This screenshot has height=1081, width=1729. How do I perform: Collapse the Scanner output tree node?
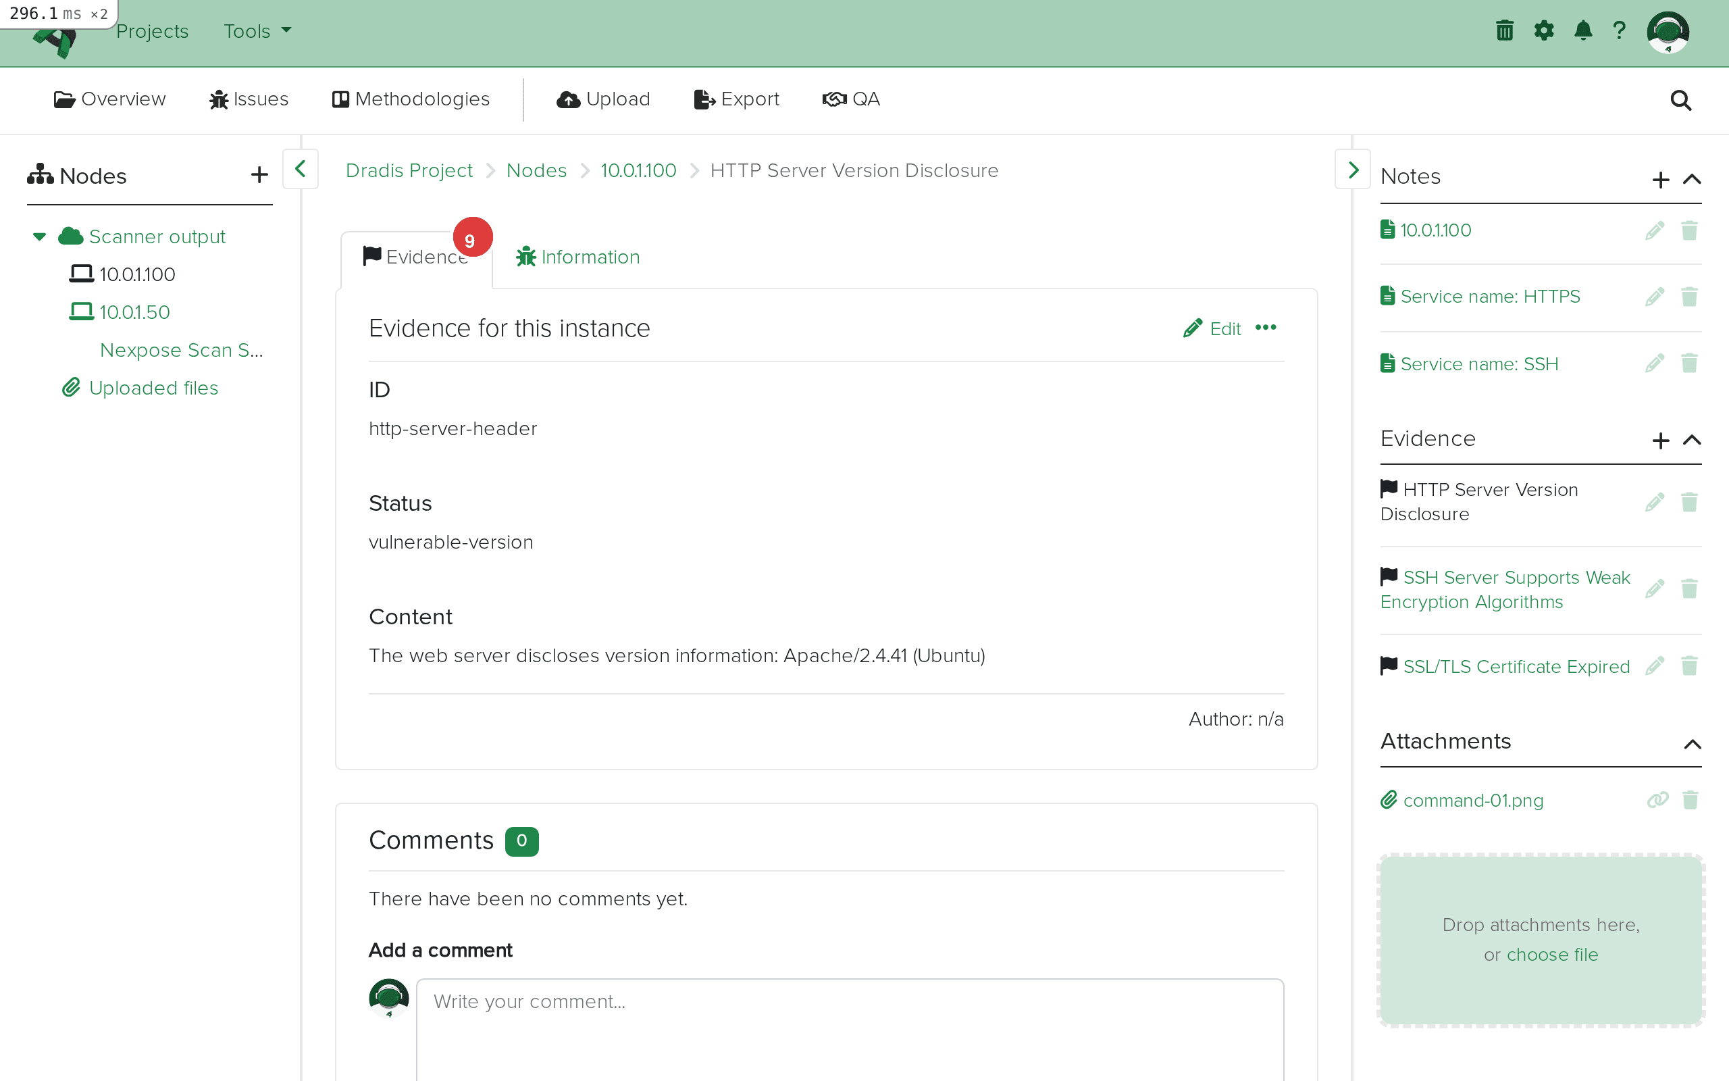click(x=39, y=236)
